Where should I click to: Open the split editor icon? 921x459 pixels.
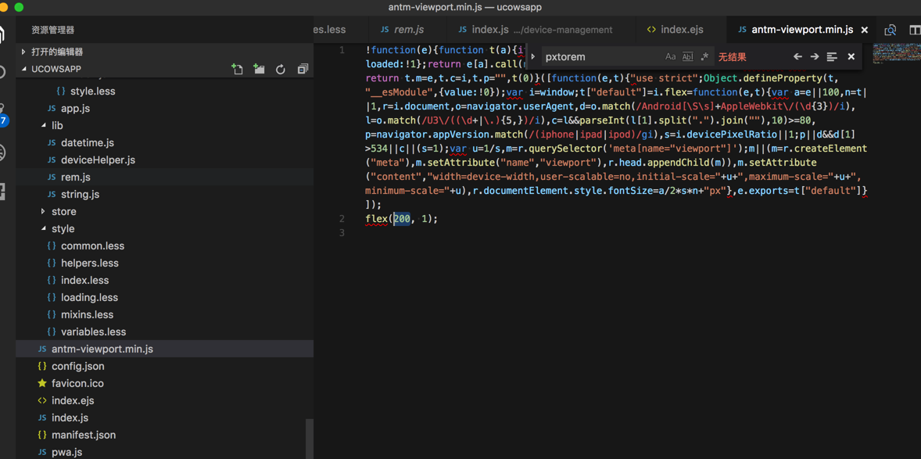click(914, 30)
